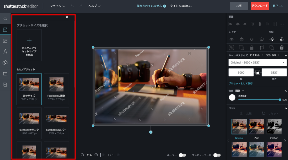
Task: Open the Original - 5000 x 3337 size dropdown
Action: (x=257, y=63)
